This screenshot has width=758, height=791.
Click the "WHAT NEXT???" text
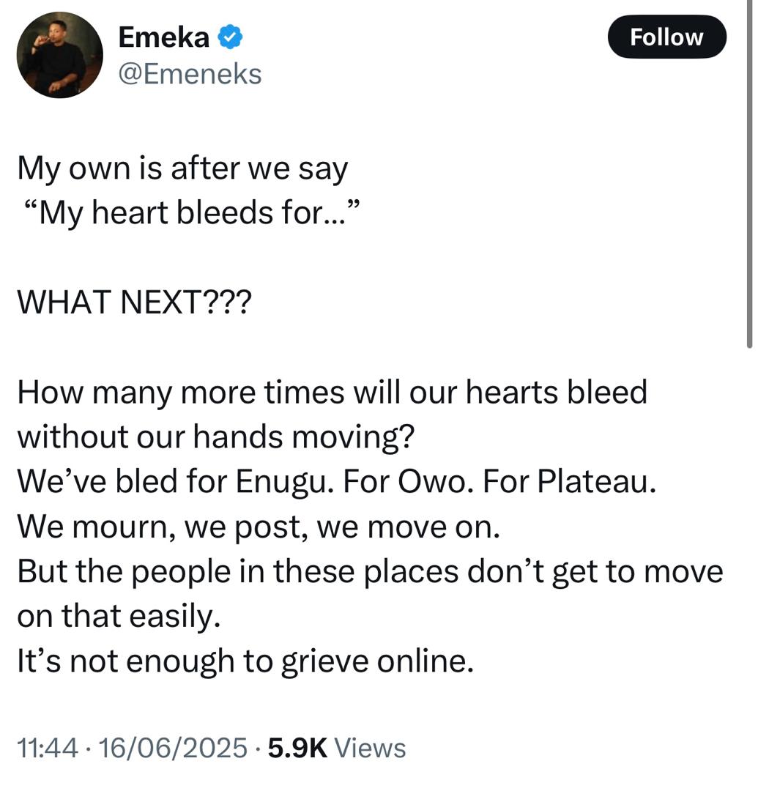click(x=133, y=302)
